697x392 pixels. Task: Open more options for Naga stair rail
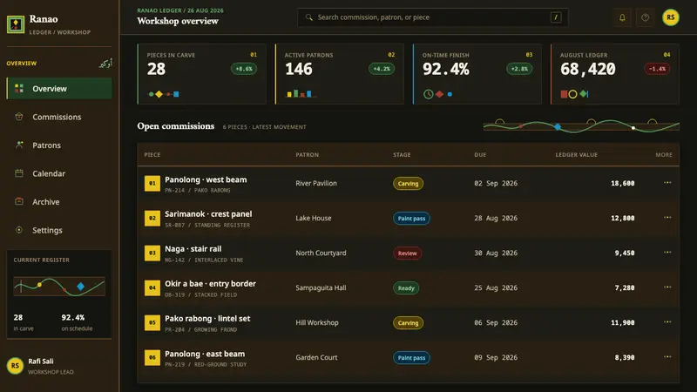[667, 252]
